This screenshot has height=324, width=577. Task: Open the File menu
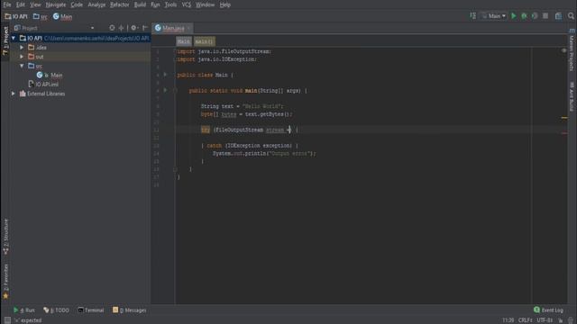7,4
